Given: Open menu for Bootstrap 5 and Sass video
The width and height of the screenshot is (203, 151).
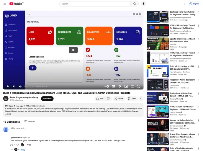Looking at the screenshot, I should (x=198, y=12).
